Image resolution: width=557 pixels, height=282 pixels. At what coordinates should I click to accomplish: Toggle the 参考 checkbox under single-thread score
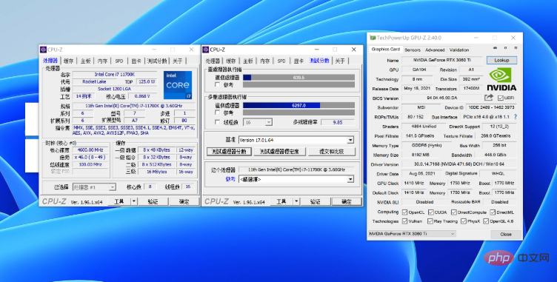[x=218, y=84]
